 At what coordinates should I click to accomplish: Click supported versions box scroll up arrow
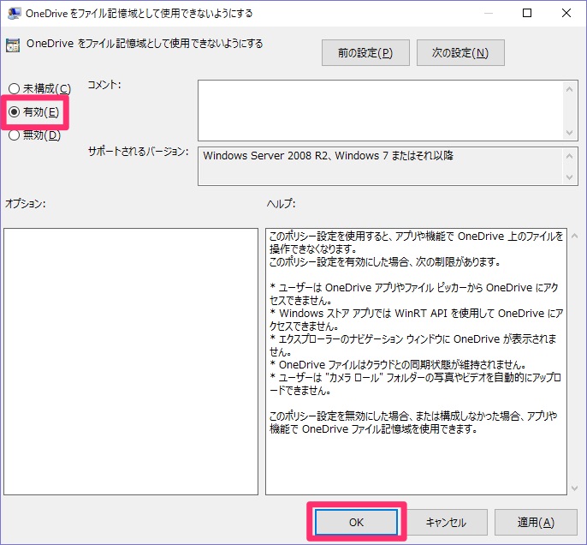(569, 156)
